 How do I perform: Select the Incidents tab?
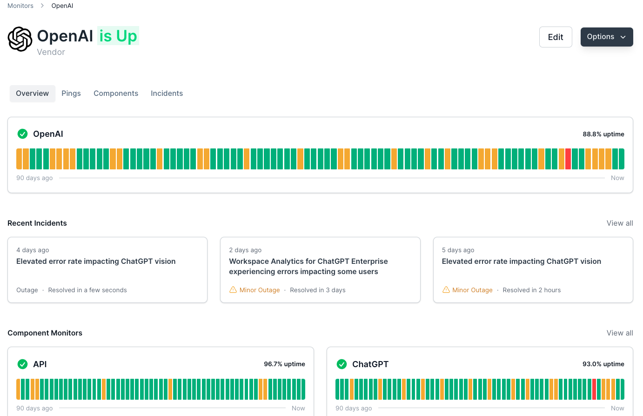tap(167, 94)
